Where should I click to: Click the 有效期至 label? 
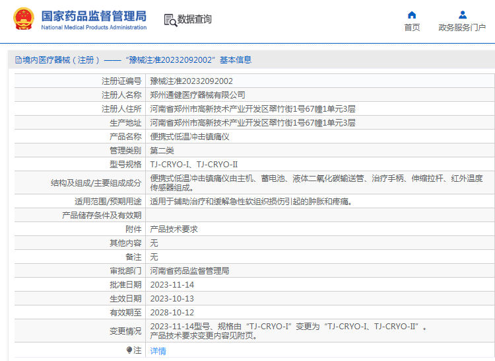tap(125, 313)
